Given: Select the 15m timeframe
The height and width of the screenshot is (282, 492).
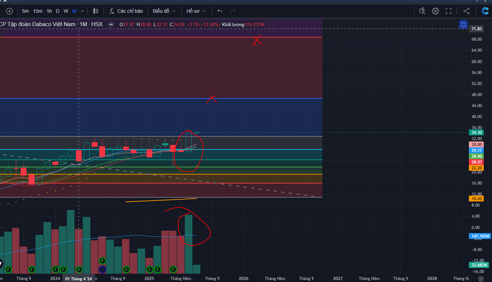Looking at the screenshot, I should pos(38,11).
